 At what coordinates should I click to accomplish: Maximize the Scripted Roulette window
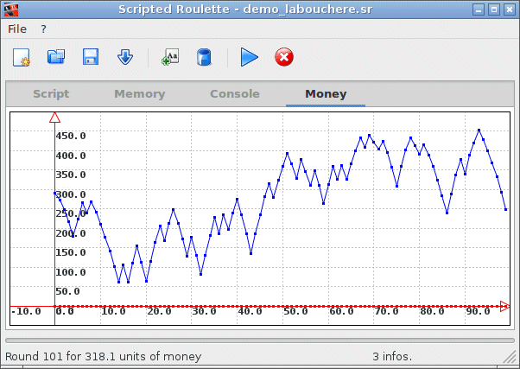(x=494, y=10)
